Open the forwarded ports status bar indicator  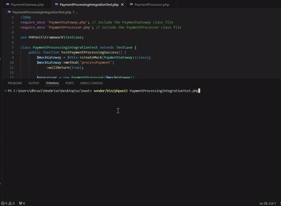click(x=21, y=203)
